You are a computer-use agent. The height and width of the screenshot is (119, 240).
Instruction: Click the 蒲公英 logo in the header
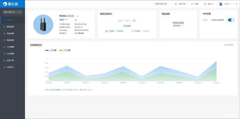point(11,4)
